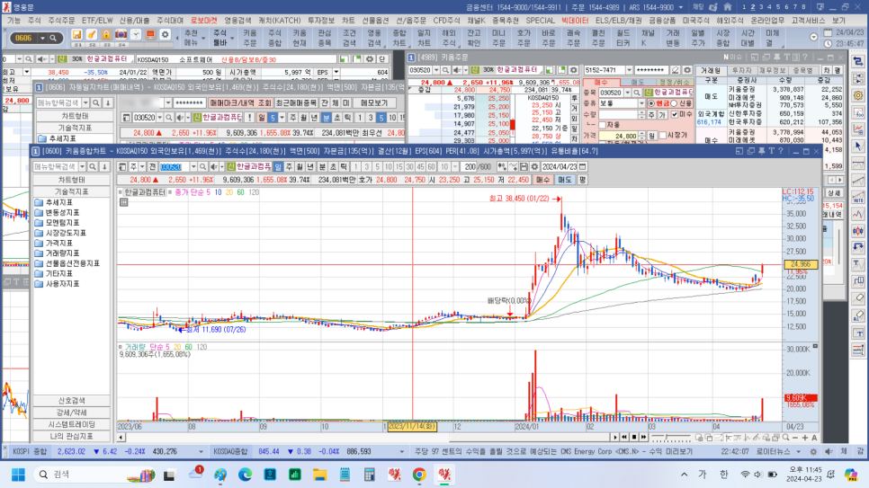Click the orange monitor icon in main toolbar
The width and height of the screenshot is (869, 488).
tap(150, 35)
